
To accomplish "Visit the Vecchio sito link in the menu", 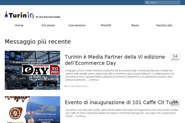I will [x=164, y=25].
